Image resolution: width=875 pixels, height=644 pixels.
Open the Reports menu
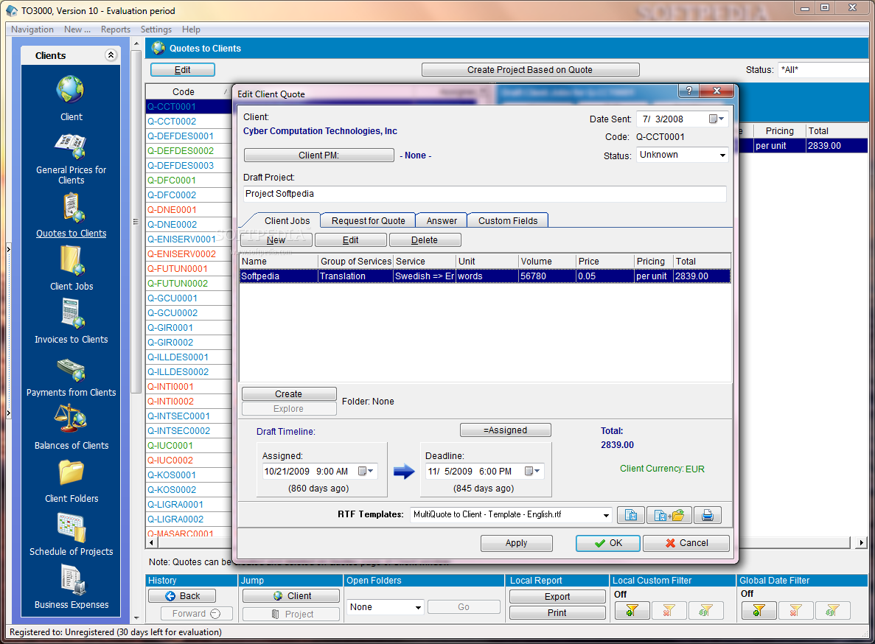[x=116, y=29]
